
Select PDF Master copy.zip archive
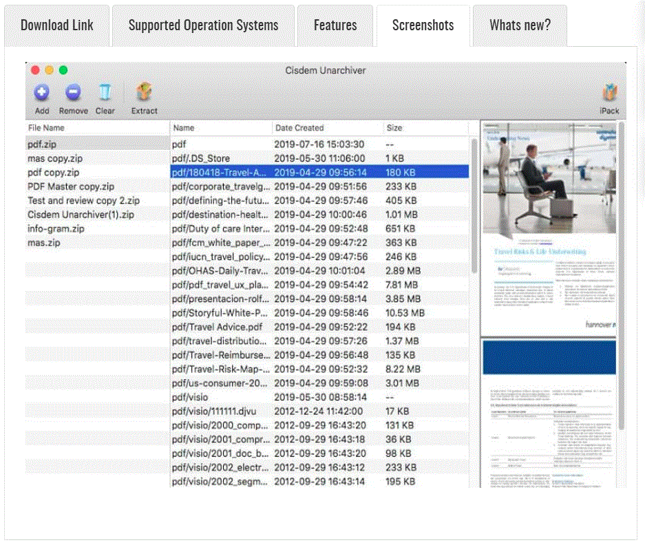click(98, 186)
